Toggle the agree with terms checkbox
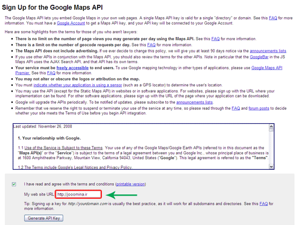The image size is (295, 225). [14, 184]
